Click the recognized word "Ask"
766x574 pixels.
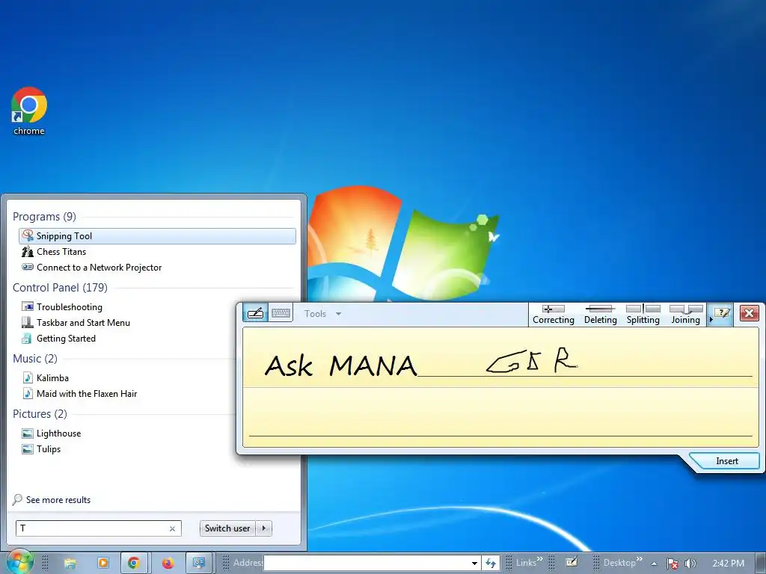coord(288,365)
